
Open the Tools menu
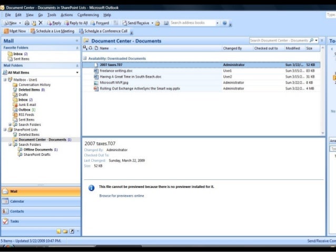52,15
